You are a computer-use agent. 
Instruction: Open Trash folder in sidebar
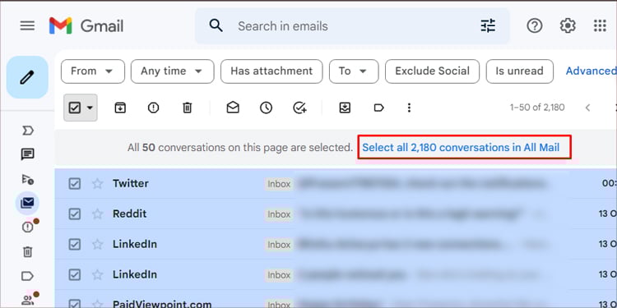27,251
